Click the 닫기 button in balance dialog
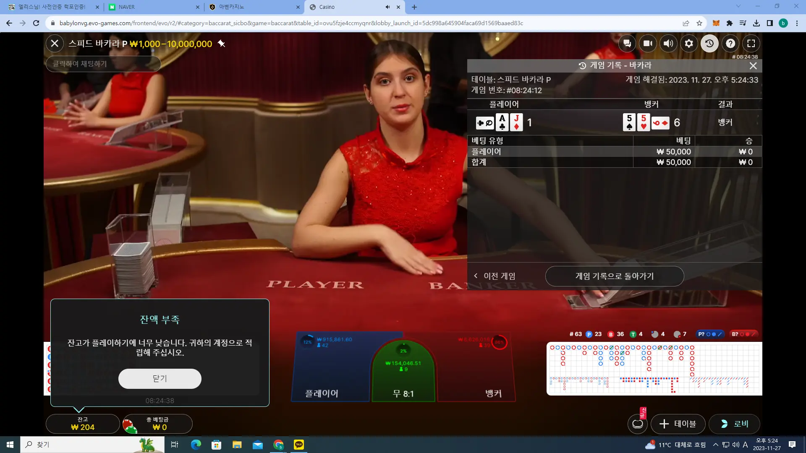 tap(160, 378)
